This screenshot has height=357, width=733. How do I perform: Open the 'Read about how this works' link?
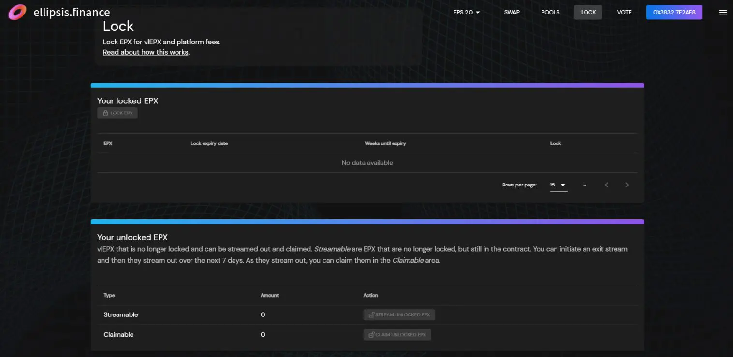tap(146, 52)
